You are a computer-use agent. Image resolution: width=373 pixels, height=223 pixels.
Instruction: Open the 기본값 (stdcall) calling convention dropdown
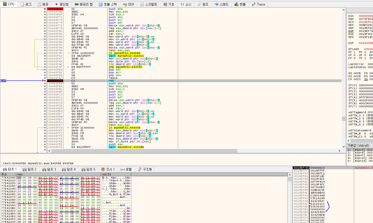[358, 145]
